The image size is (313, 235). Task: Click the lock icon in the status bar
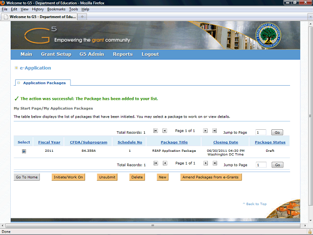[x=310, y=232]
